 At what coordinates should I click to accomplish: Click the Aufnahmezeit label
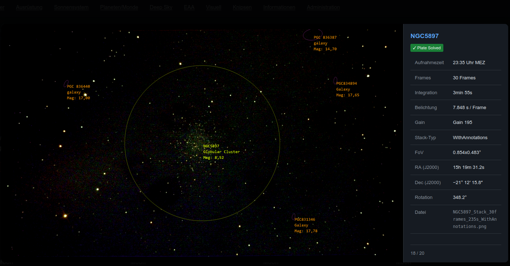click(429, 63)
